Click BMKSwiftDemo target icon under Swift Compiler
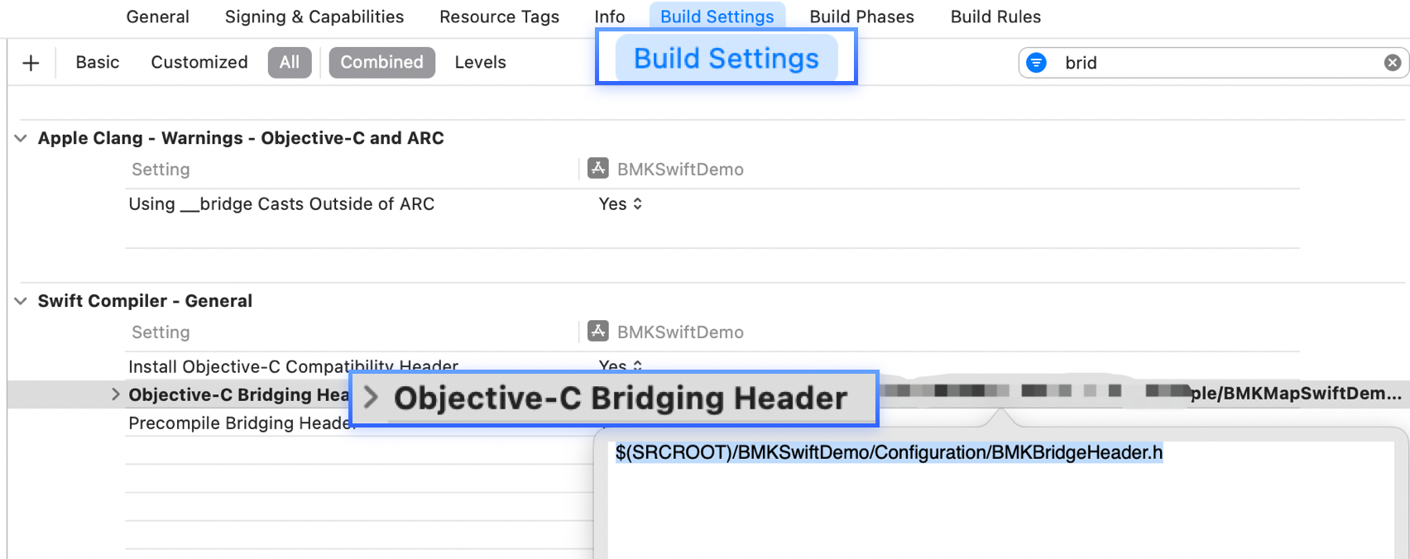 (597, 332)
